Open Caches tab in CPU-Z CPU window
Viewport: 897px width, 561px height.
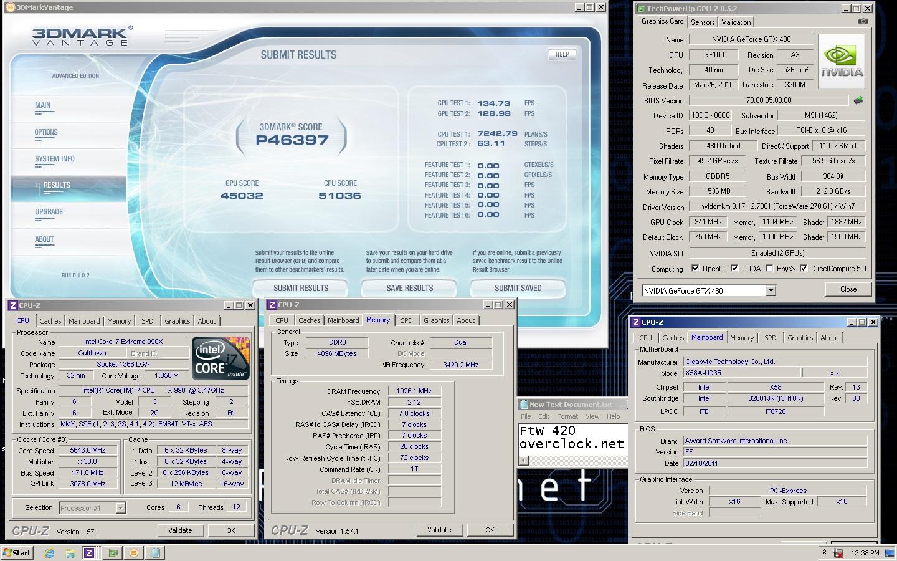(x=50, y=321)
